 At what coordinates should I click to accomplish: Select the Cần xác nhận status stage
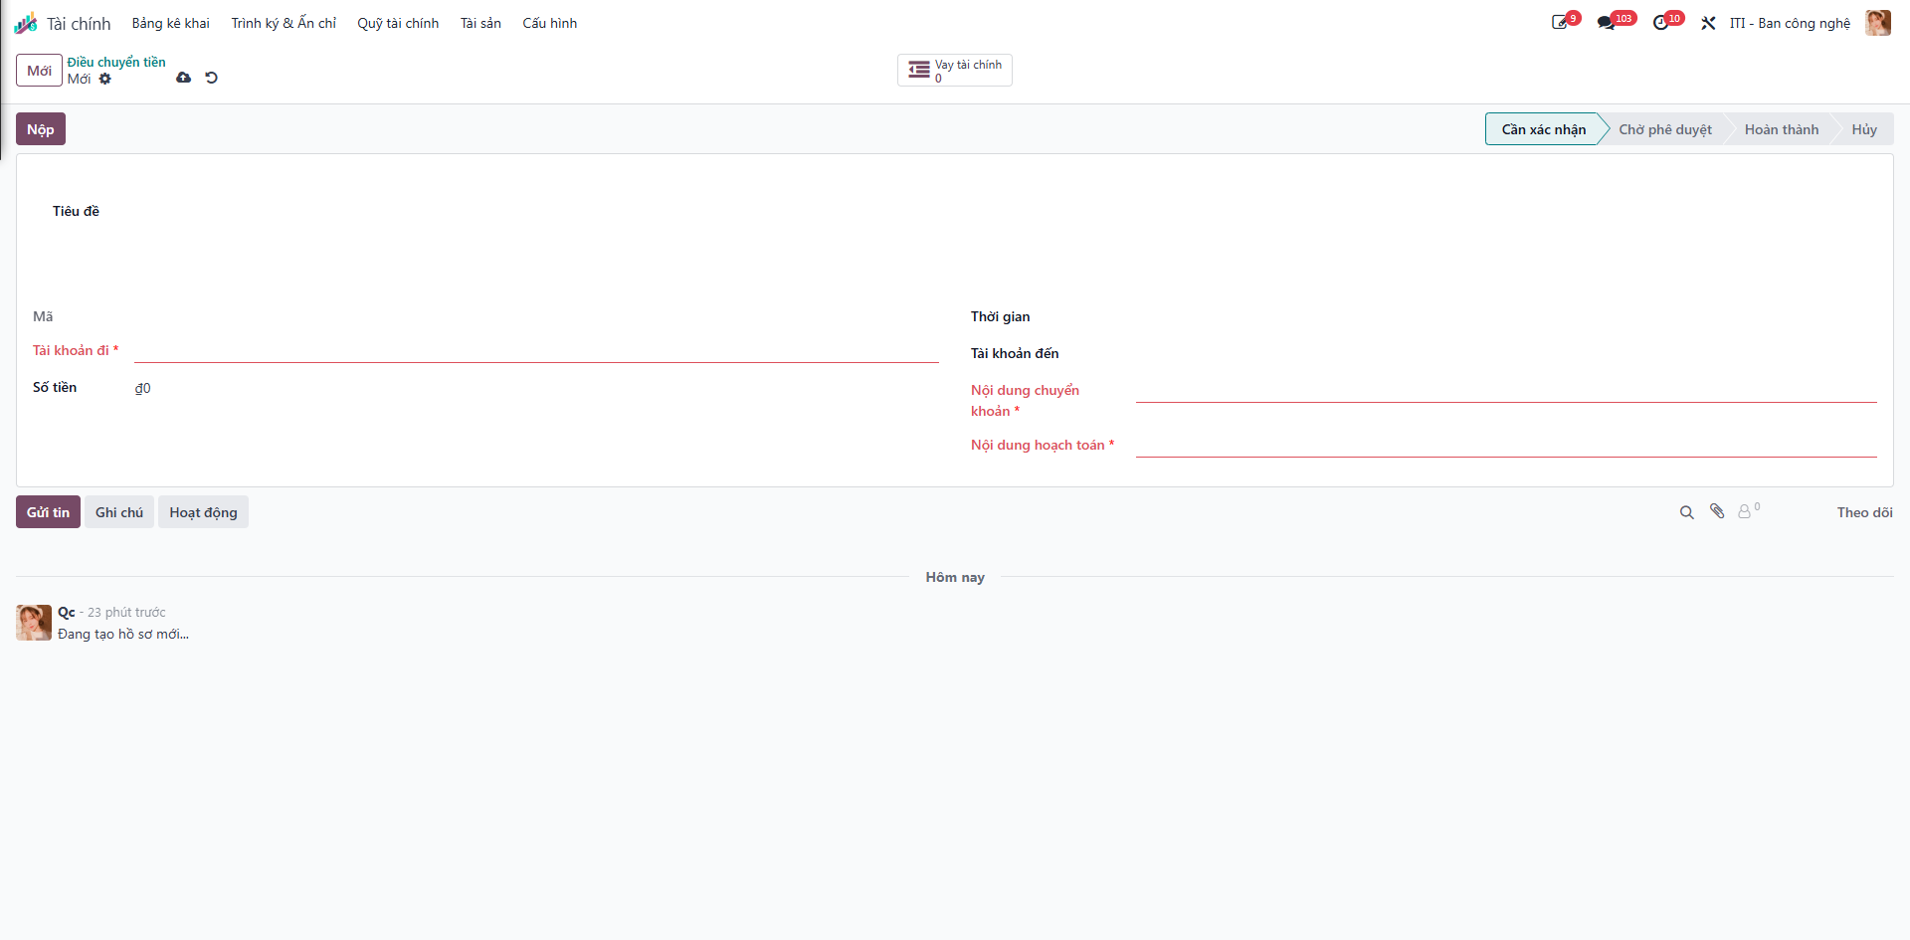(x=1543, y=129)
